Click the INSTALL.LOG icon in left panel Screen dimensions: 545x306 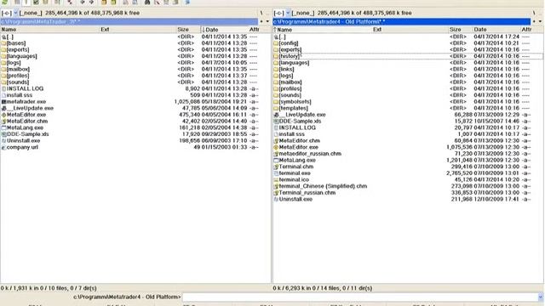tap(3, 88)
